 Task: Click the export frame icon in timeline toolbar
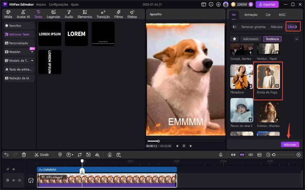[x=119, y=155]
